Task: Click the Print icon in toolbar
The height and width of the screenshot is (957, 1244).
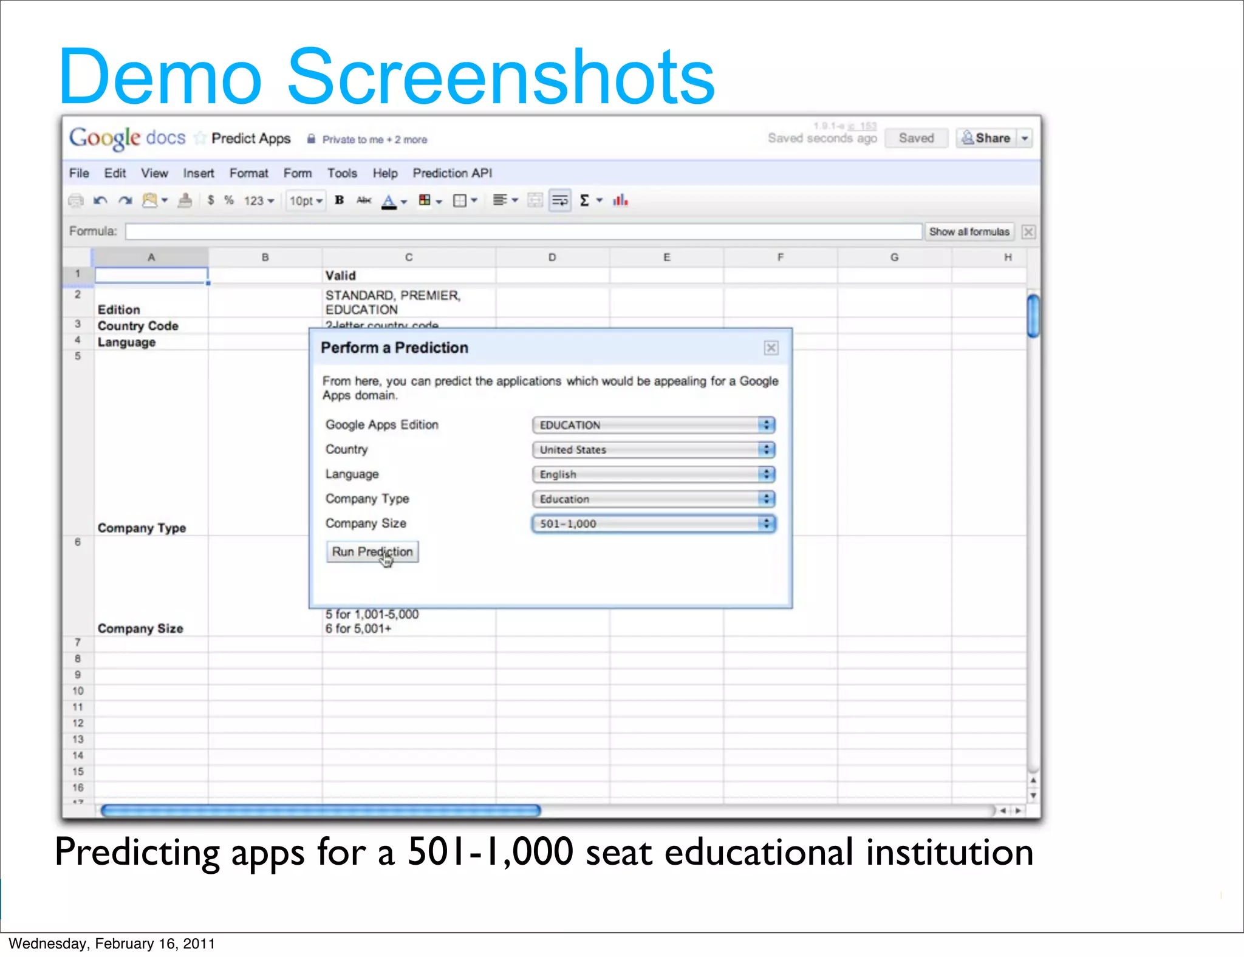Action: coord(76,200)
